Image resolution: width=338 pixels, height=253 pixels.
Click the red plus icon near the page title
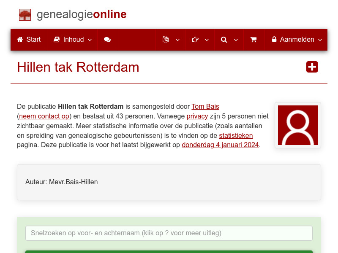click(x=312, y=67)
